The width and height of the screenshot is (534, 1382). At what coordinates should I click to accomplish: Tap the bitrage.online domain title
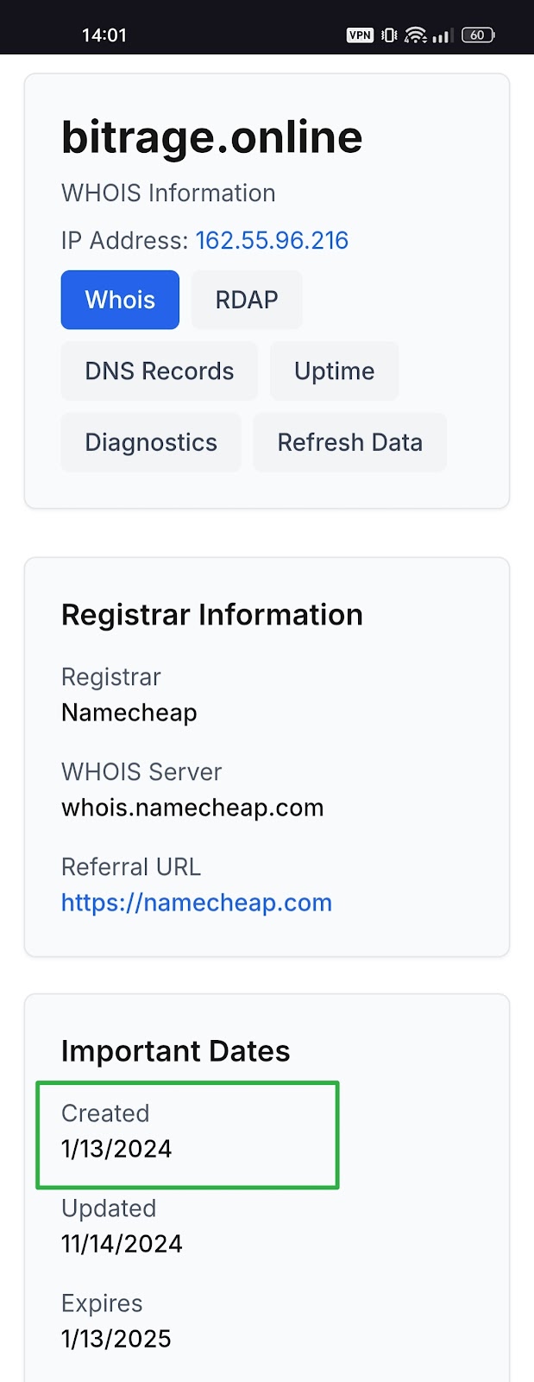(211, 137)
